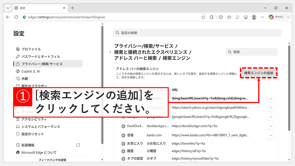Screen dimensions: 295x166
Task: Open more options for Google row
Action: pos(271,117)
